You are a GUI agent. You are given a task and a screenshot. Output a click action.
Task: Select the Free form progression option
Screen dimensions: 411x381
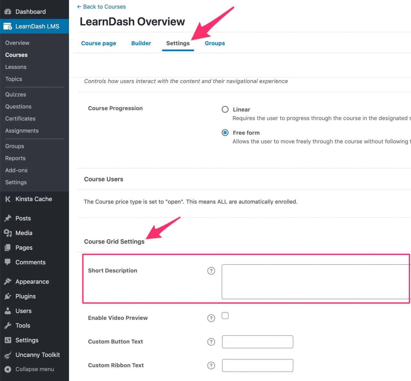pos(225,133)
